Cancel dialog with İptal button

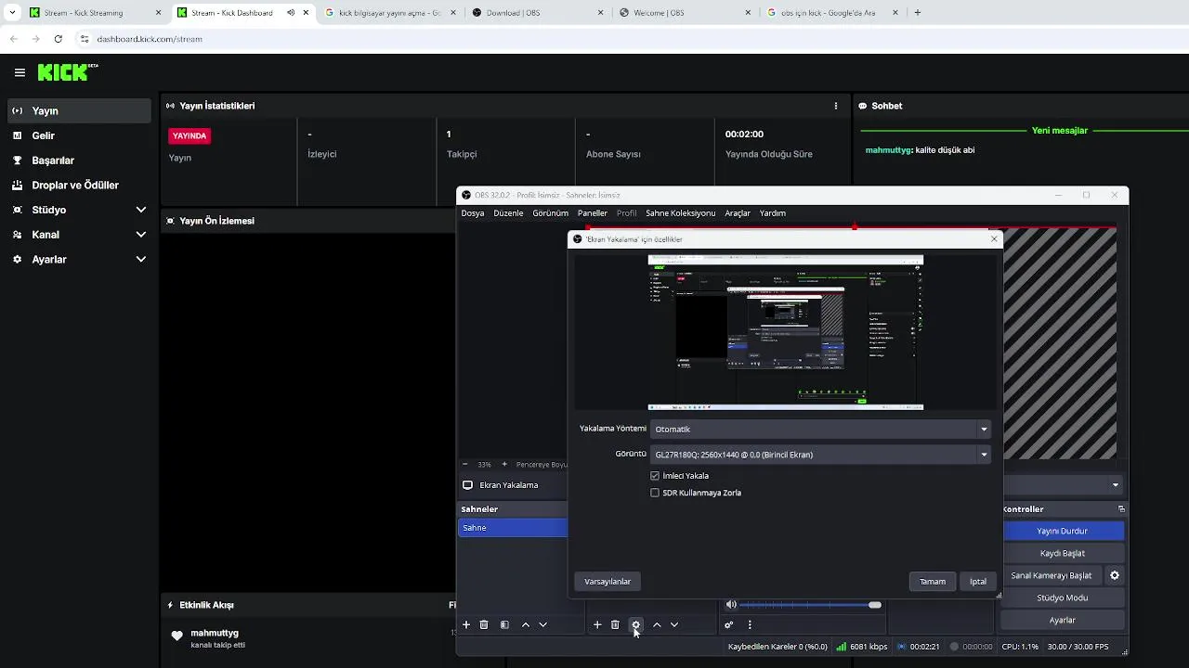pyautogui.click(x=978, y=582)
